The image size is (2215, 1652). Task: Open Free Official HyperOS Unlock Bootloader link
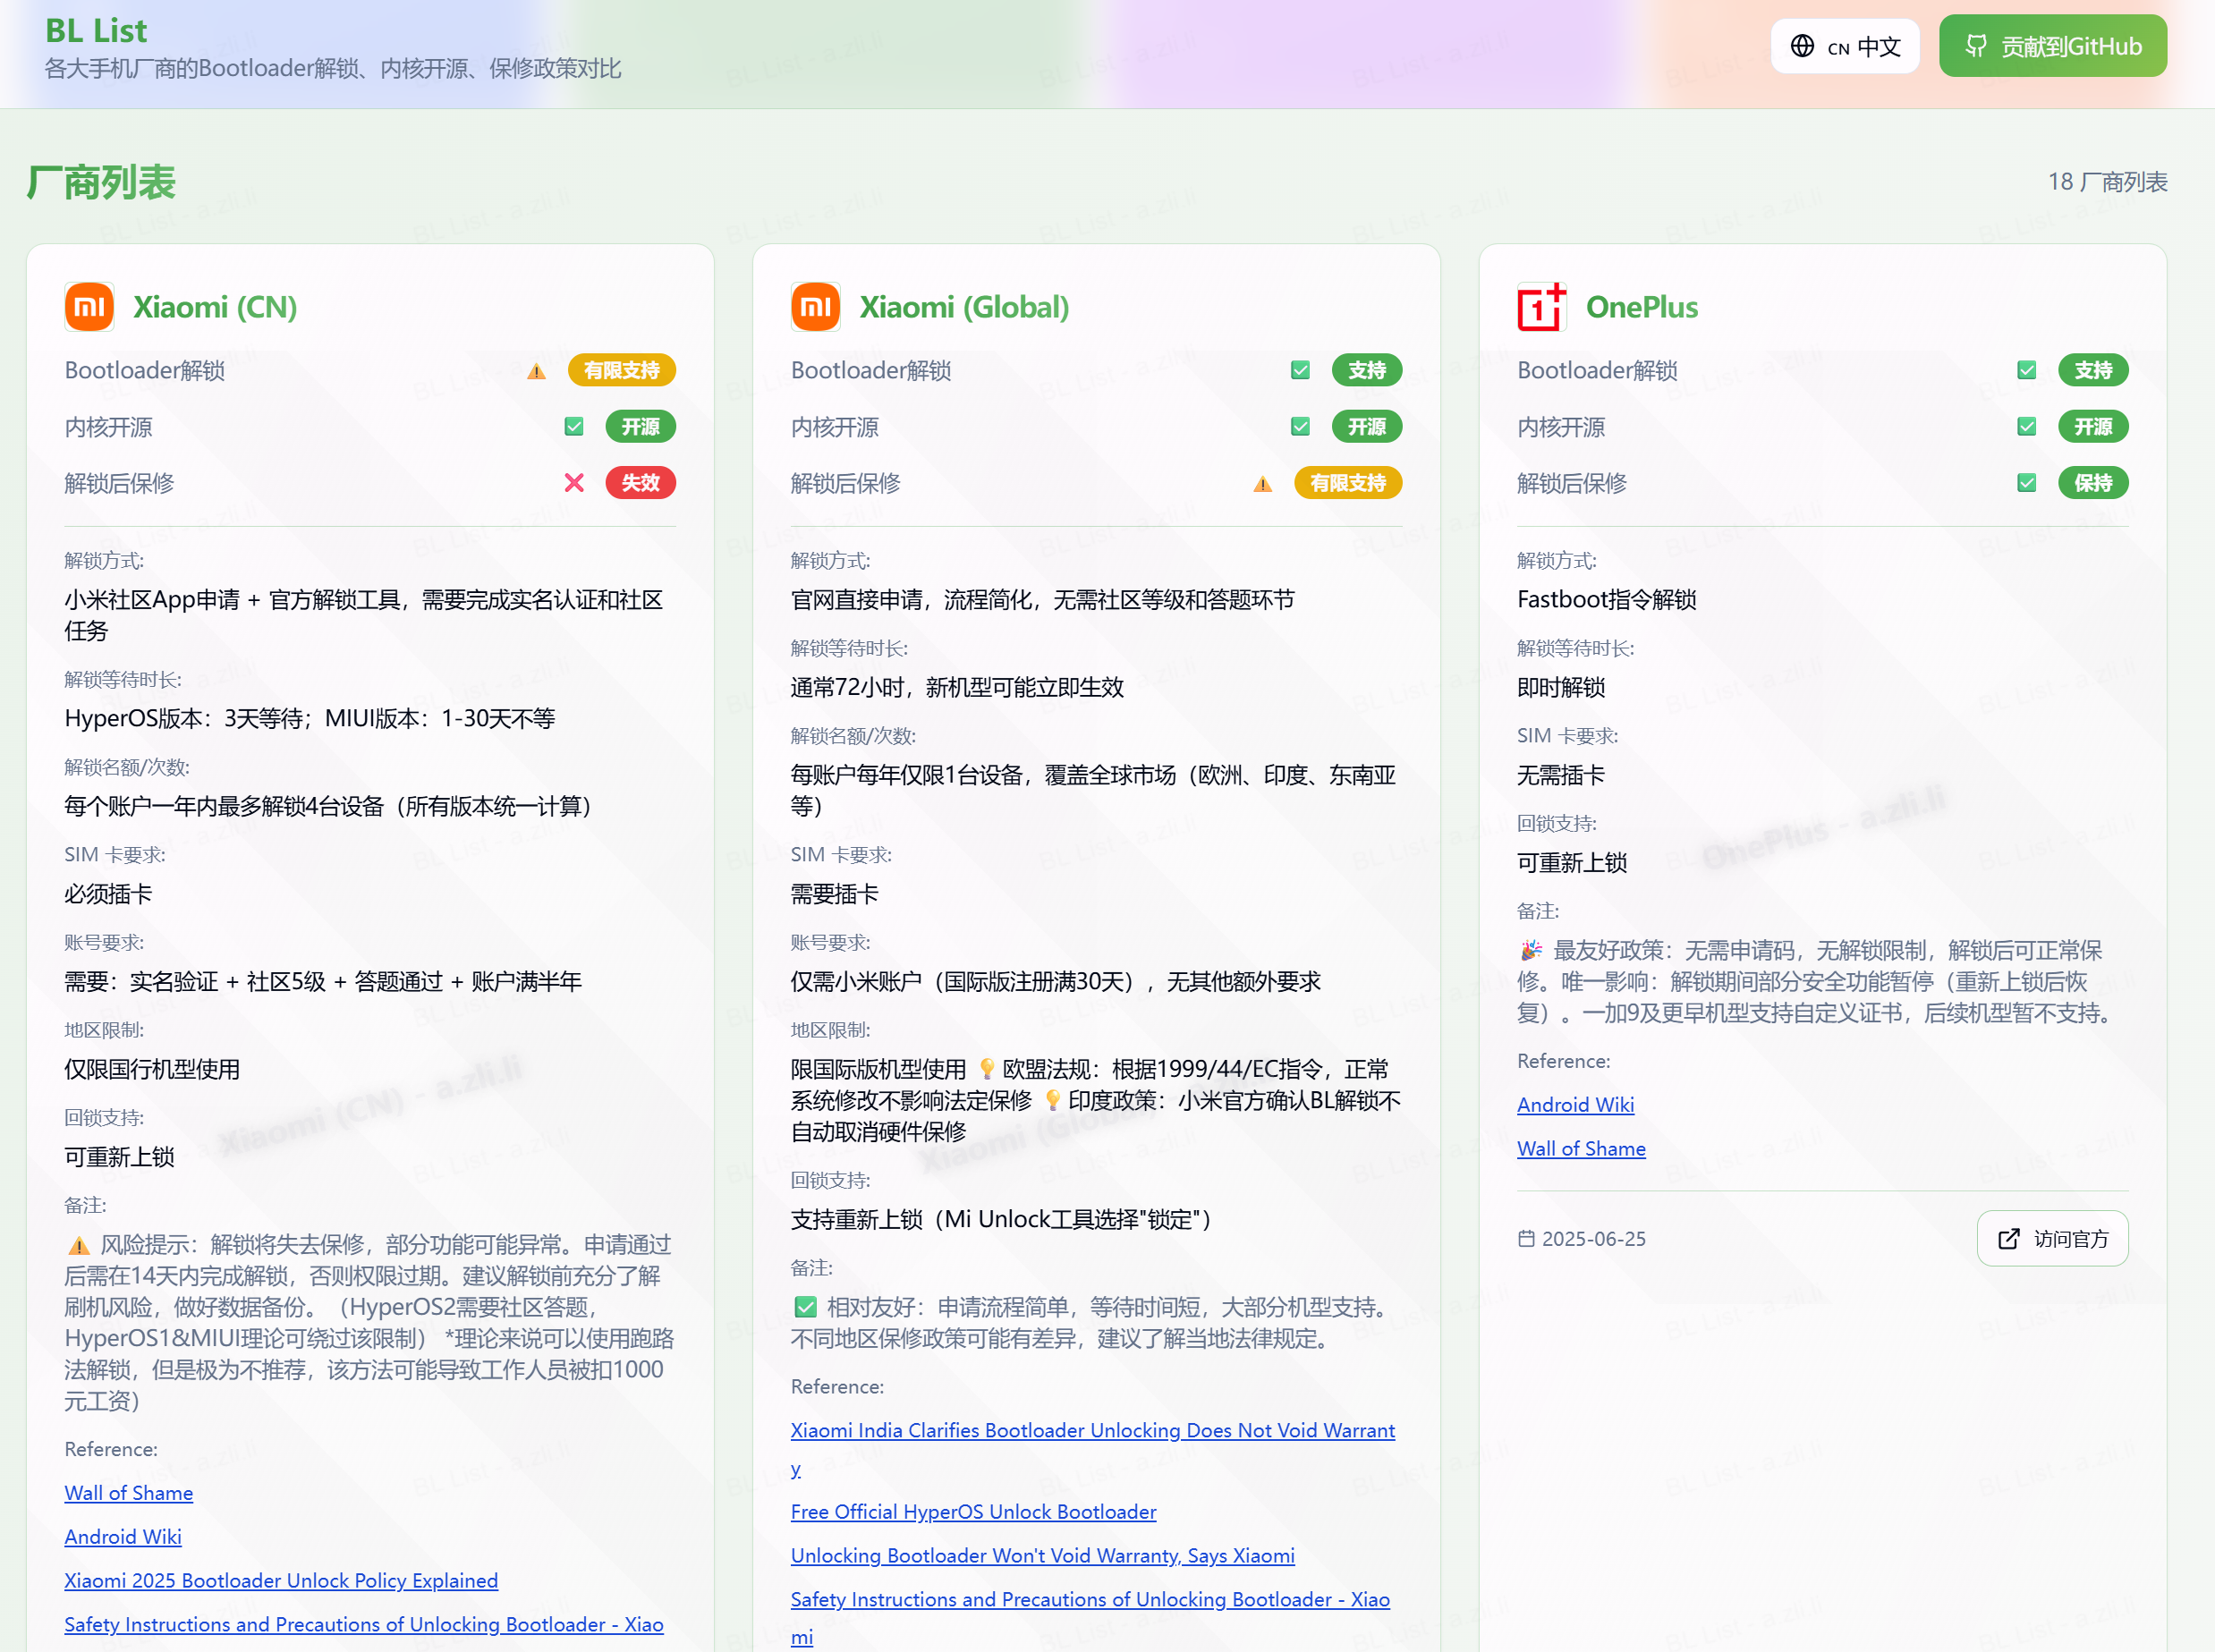coord(974,1512)
